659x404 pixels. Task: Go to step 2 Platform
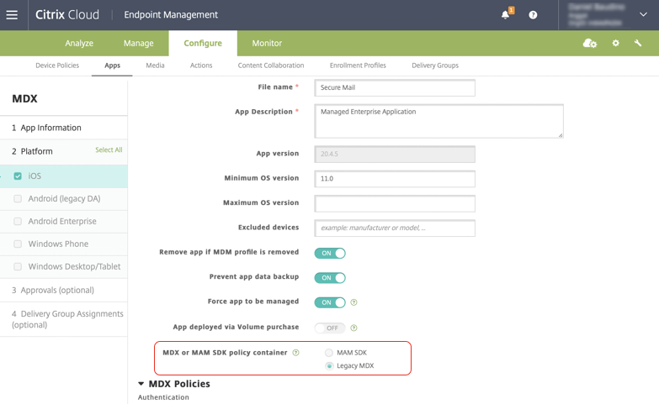[32, 151]
